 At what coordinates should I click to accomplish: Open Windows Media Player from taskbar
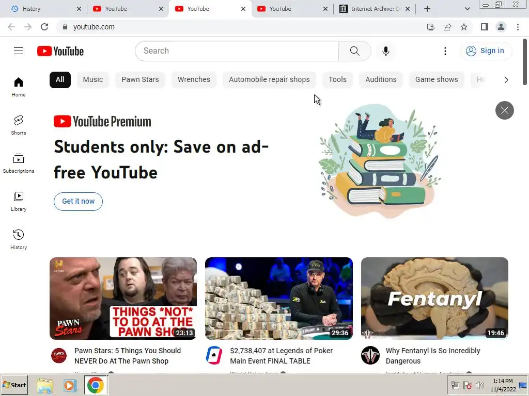(70, 385)
